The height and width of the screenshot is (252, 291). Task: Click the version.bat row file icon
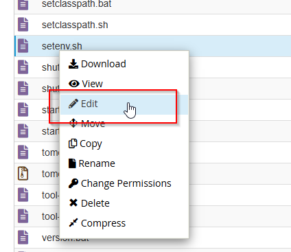point(23,238)
